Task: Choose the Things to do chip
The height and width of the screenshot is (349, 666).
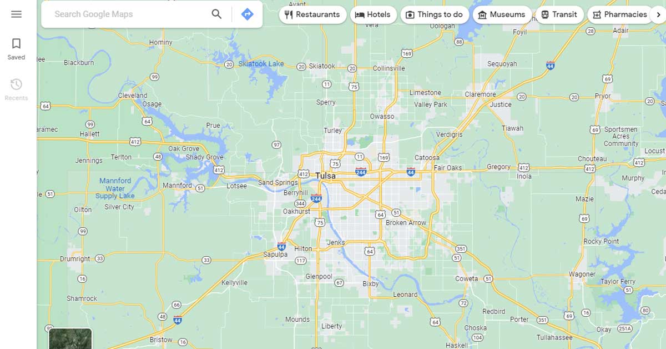Action: click(435, 14)
